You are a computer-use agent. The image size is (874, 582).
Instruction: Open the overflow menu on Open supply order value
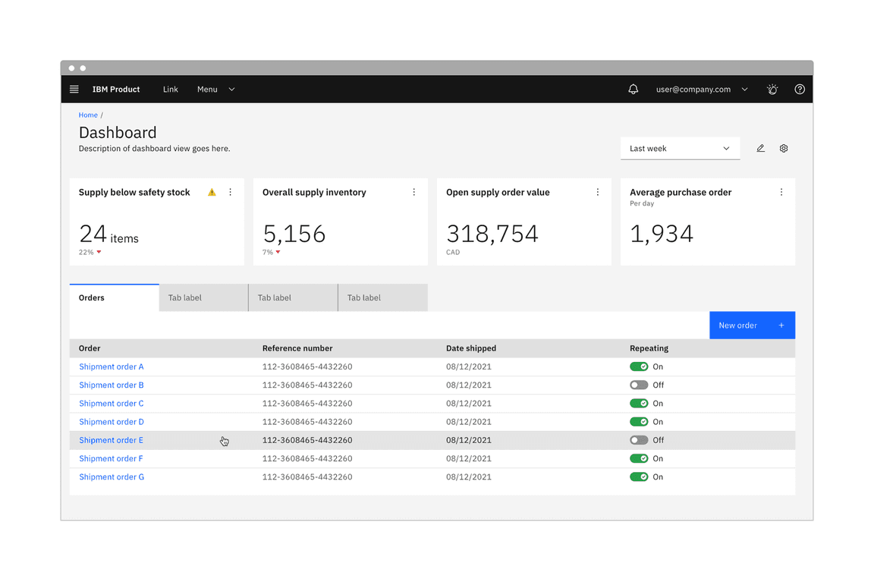[x=597, y=192]
